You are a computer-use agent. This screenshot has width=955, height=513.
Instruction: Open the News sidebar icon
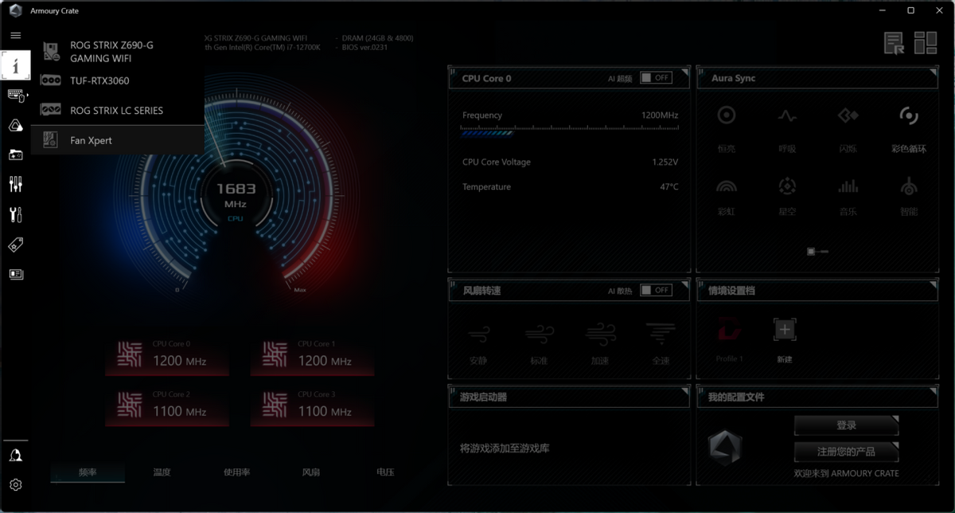[16, 274]
